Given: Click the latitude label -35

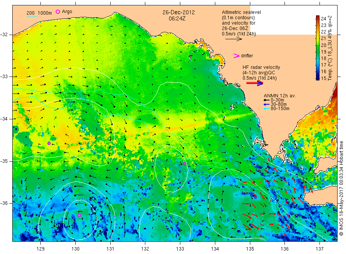Looking at the screenshot, I should point(4,161).
